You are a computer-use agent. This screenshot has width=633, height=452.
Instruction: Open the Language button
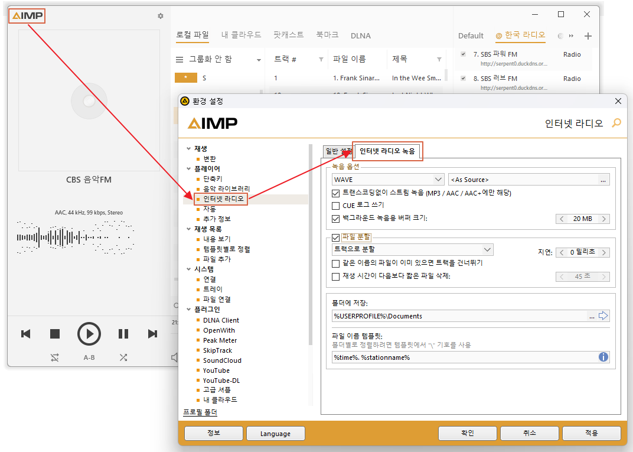[275, 434]
